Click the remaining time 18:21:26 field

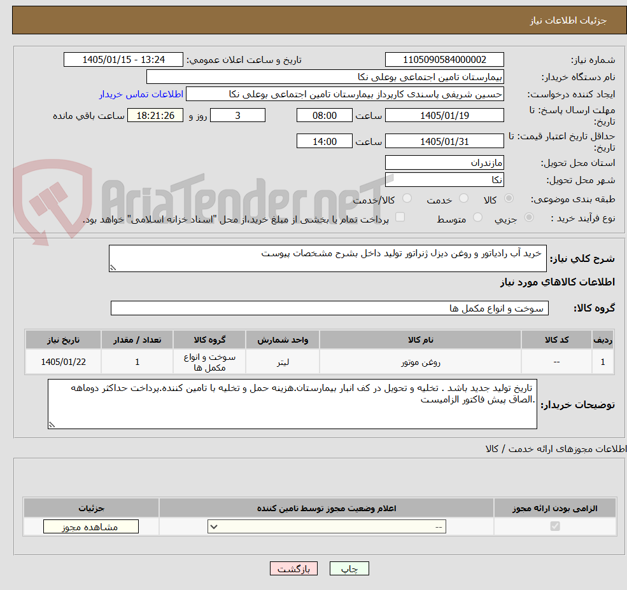coord(155,116)
